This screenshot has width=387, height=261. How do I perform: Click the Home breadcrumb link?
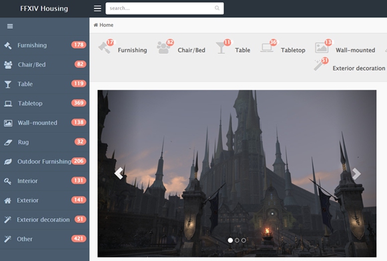tap(106, 25)
